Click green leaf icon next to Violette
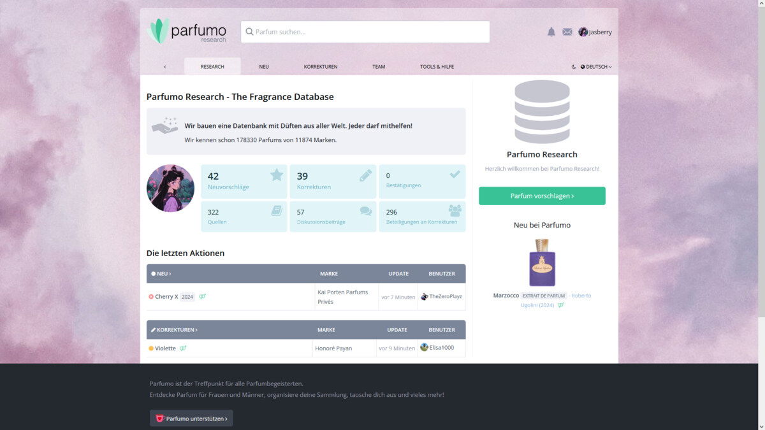The image size is (765, 430). click(183, 348)
